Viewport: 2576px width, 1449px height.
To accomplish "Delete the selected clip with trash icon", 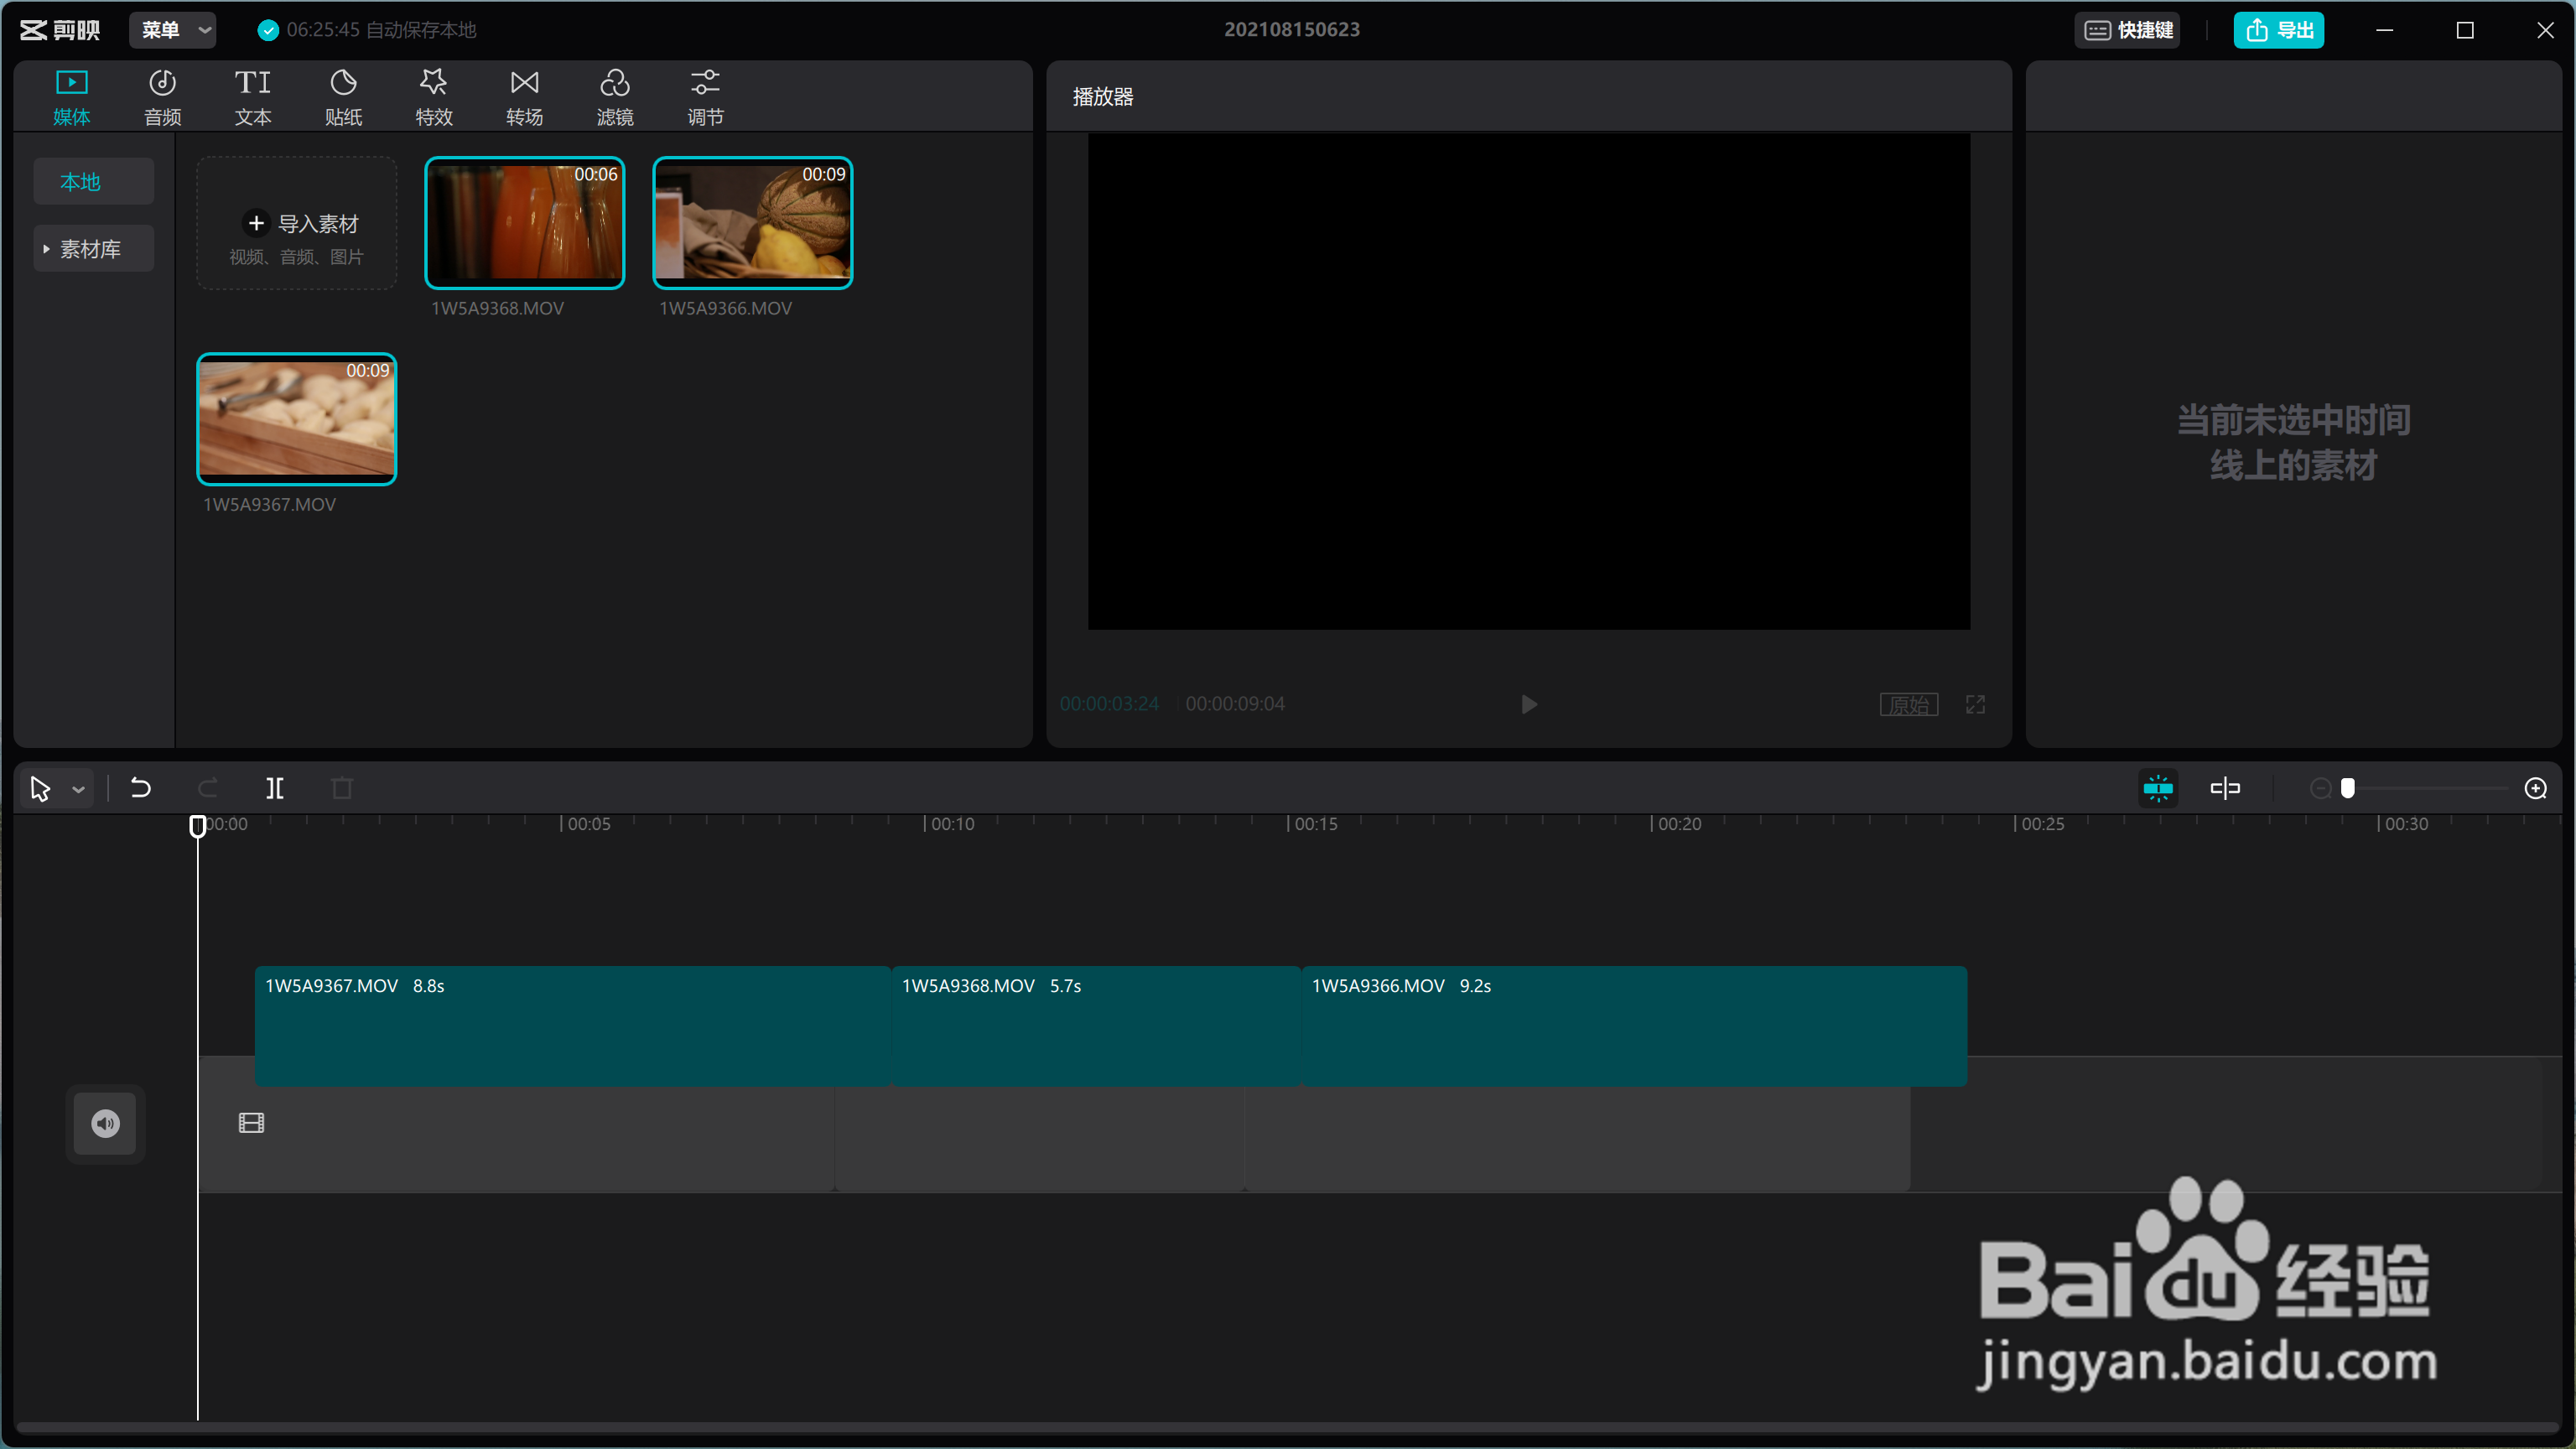I will coord(342,788).
